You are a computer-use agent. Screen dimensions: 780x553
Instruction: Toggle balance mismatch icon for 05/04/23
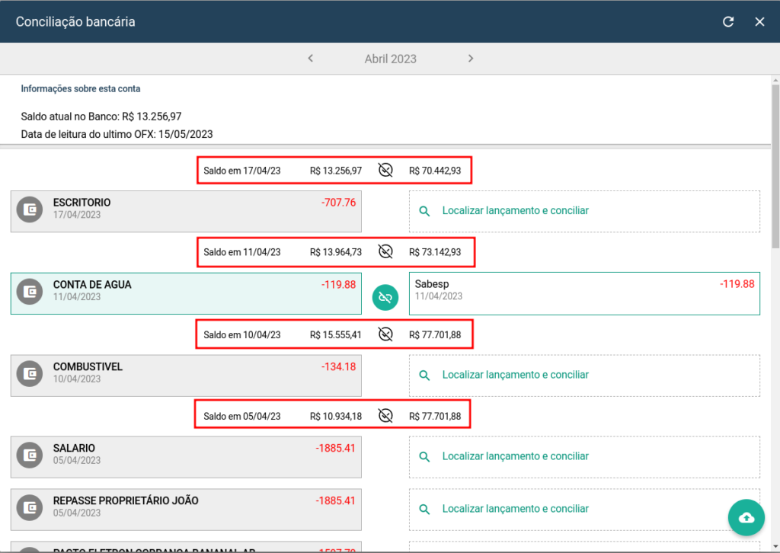point(385,416)
